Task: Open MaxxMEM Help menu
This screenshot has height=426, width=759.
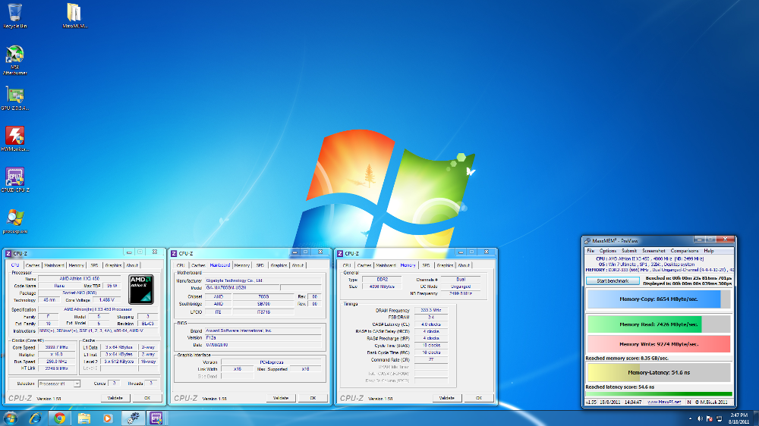Action: click(709, 251)
